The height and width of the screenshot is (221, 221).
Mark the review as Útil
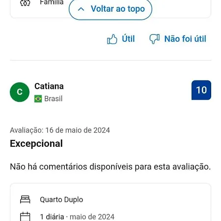[121, 39]
